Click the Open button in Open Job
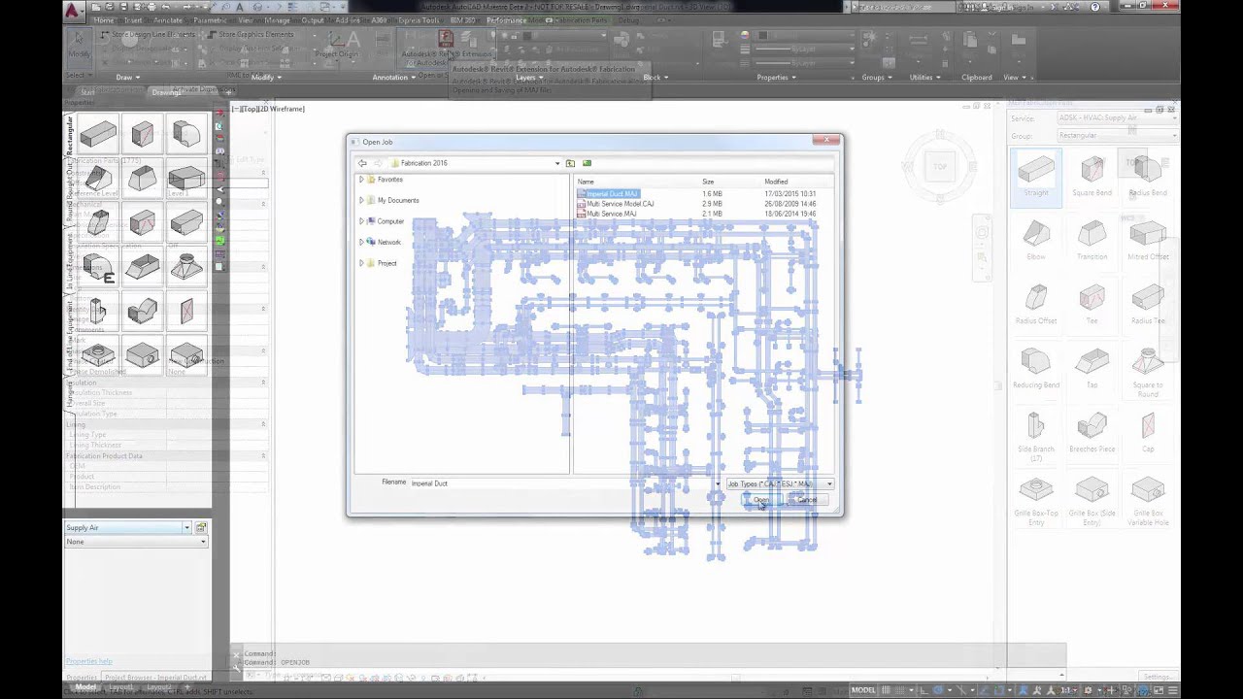Screen dimensions: 1243x699 [761, 500]
